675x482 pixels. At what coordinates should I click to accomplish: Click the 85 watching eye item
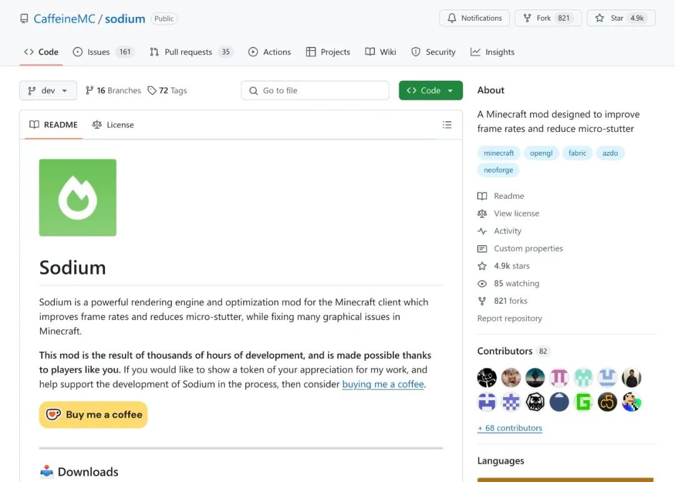[508, 283]
